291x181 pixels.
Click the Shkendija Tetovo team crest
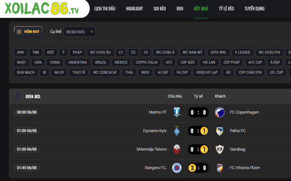click(177, 149)
